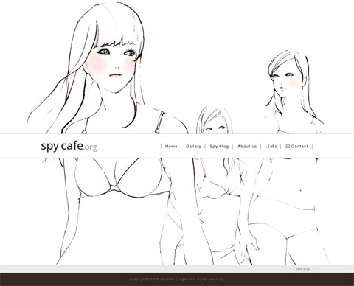
Task: Visit the About us page
Action: 247,147
